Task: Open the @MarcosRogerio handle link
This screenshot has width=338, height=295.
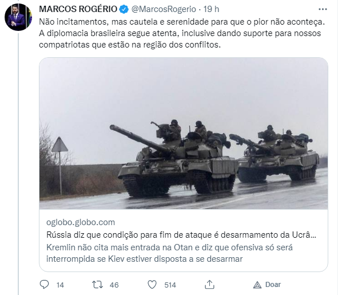Action: [164, 9]
